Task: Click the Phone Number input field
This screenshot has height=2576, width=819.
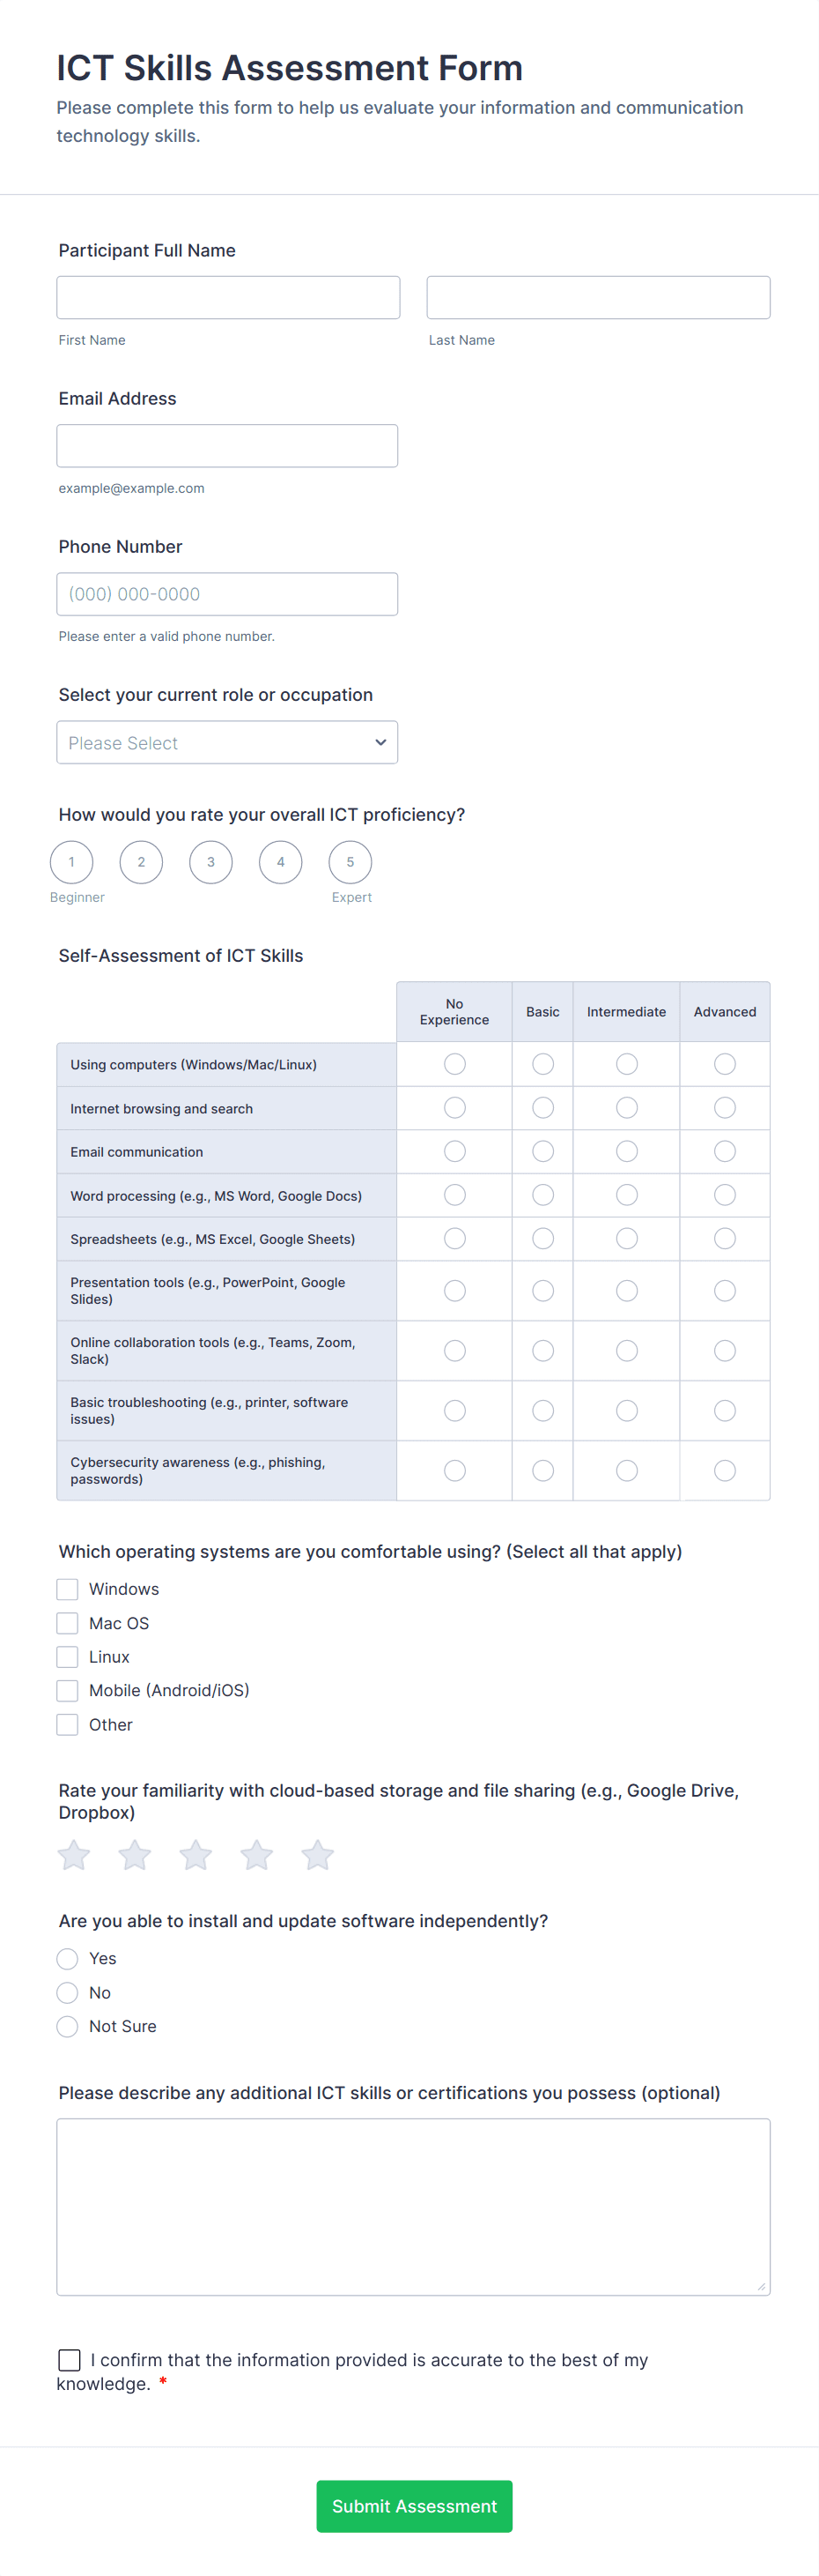Action: coord(226,594)
